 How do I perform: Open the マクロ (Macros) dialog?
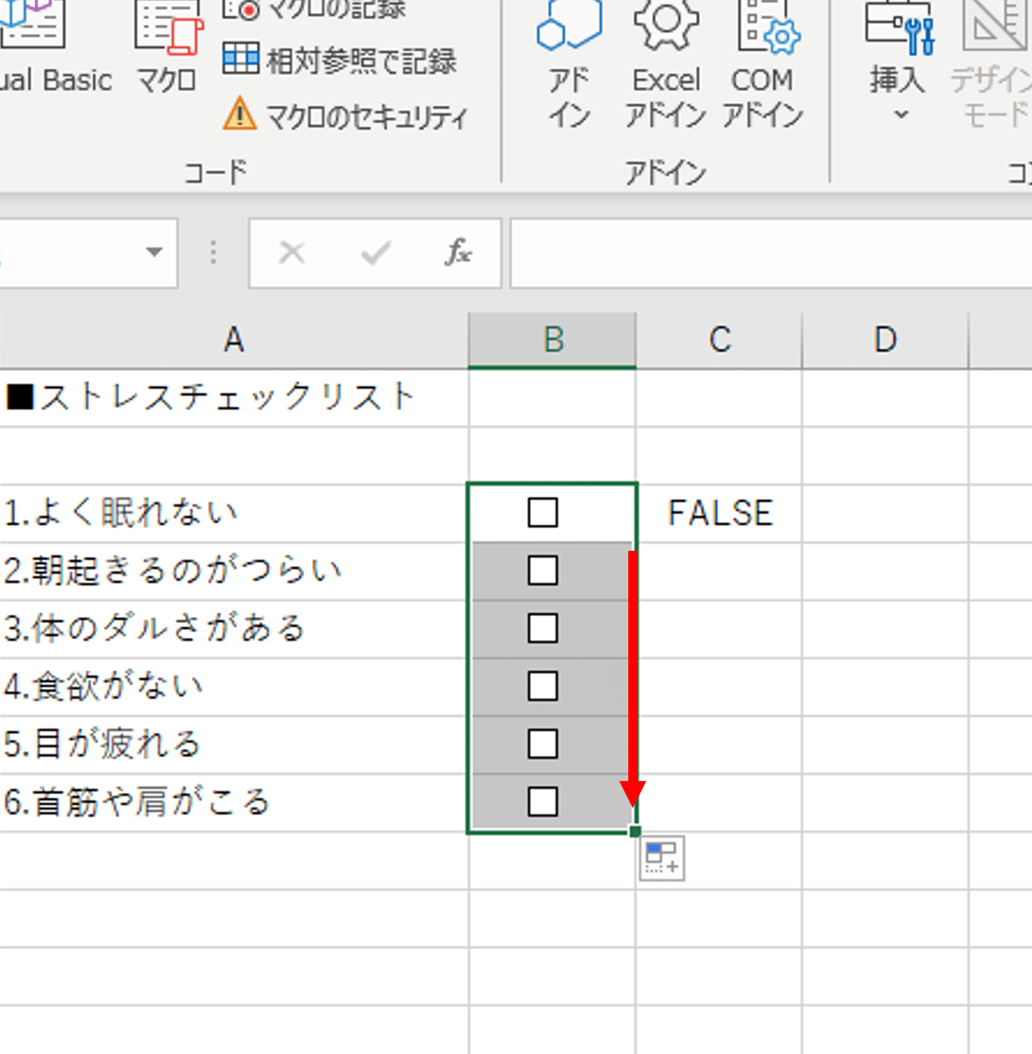tap(168, 52)
